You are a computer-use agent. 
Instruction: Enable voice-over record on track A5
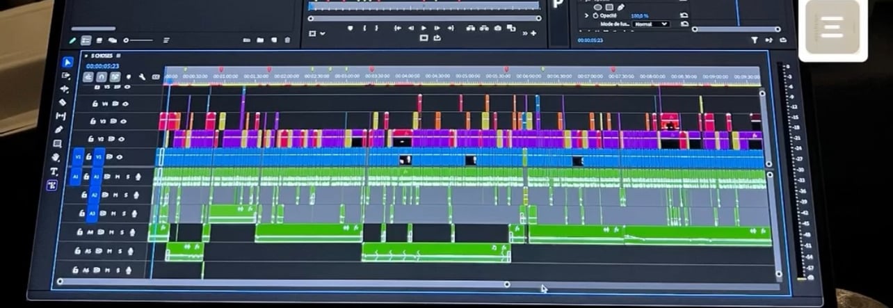click(x=131, y=250)
